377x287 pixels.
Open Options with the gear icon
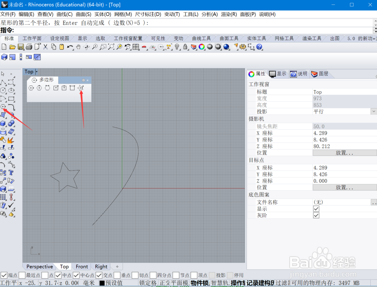pyautogui.click(x=242, y=47)
